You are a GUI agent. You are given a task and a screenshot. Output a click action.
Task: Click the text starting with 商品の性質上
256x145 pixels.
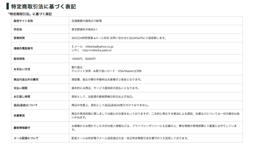110,105
